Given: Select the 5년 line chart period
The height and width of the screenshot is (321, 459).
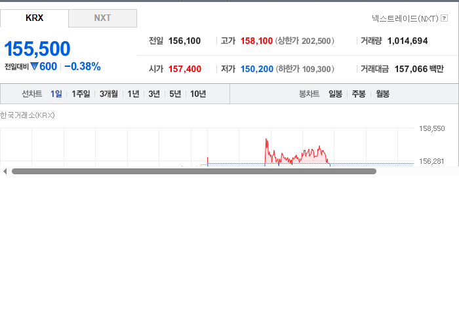Looking at the screenshot, I should click(175, 94).
